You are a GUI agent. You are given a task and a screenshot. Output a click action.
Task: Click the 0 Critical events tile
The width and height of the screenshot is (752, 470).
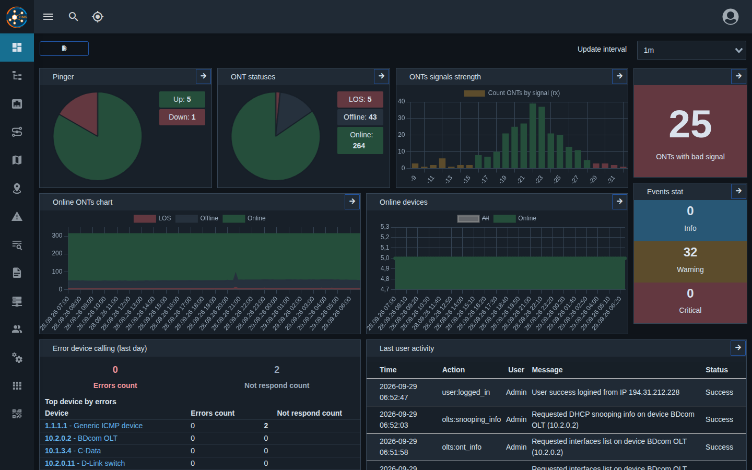690,303
